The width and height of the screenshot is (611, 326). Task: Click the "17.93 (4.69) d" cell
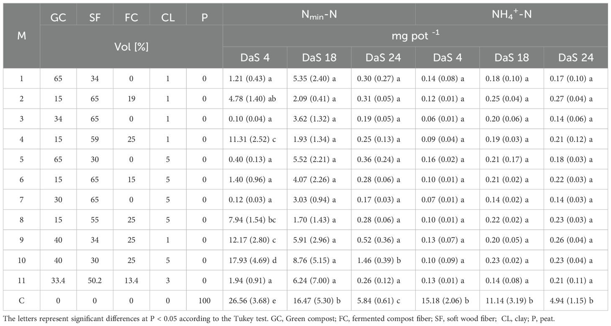pos(255,260)
